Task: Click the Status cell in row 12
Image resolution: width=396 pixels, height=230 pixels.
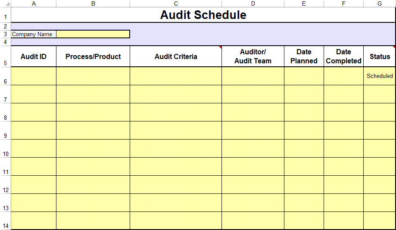Action: [x=380, y=184]
